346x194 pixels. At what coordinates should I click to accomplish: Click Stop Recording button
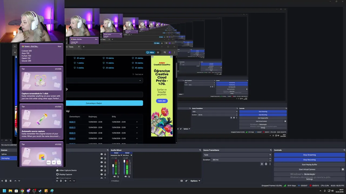point(309,160)
